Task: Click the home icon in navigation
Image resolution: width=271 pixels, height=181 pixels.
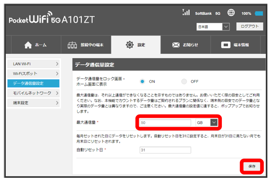Action: click(28, 45)
